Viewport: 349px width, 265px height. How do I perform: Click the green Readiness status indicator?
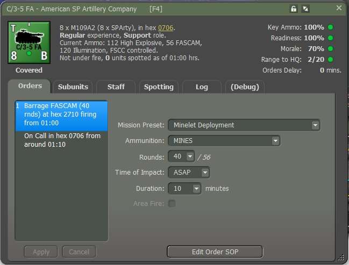(x=330, y=38)
